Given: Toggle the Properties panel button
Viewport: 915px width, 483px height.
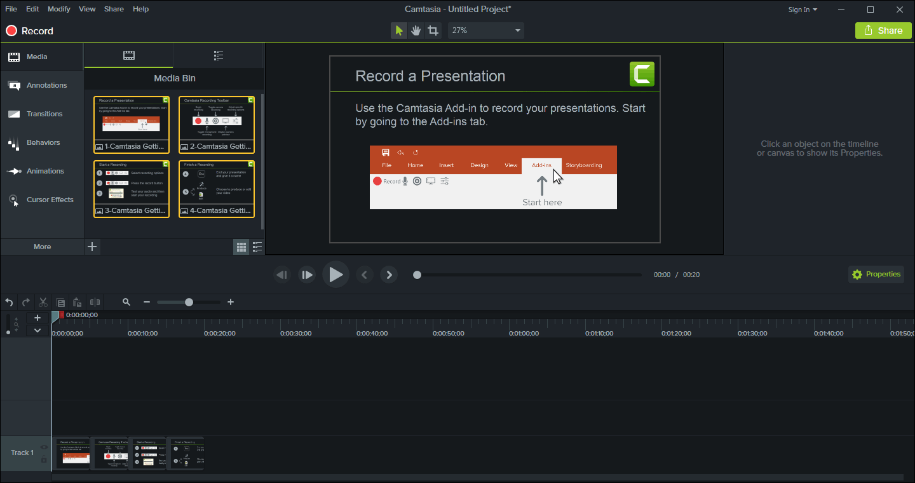Looking at the screenshot, I should pyautogui.click(x=876, y=275).
